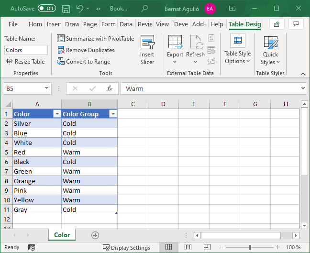This screenshot has width=310, height=253.
Task: Click Remove Duplicates
Action: 86,50
